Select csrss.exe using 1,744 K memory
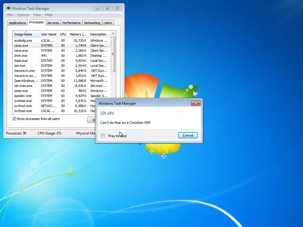The width and height of the screenshot is (303, 227). (62, 46)
